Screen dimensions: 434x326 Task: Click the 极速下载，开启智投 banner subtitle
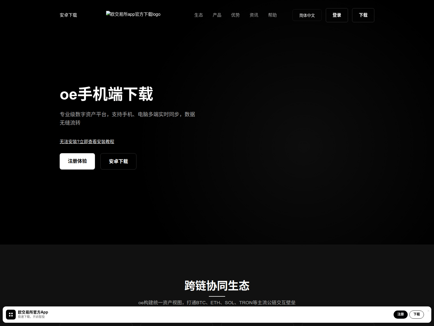point(31,317)
